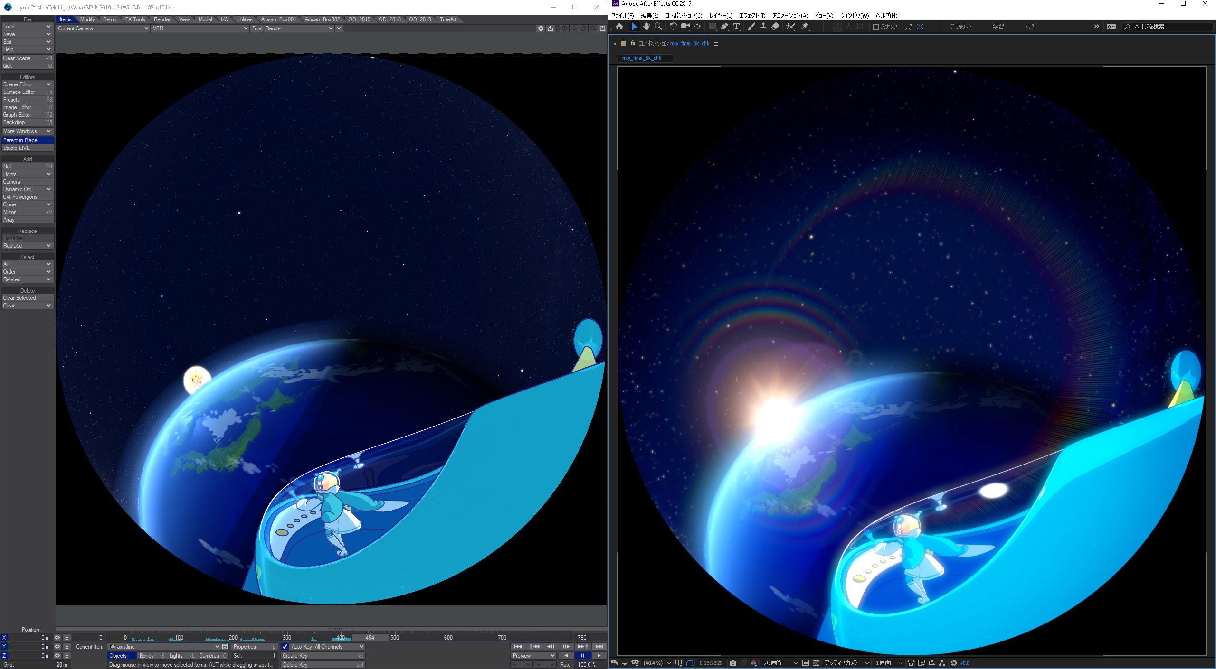Viewport: 1216px width, 669px height.
Task: Click Create Key button in LightWave
Action: point(323,656)
